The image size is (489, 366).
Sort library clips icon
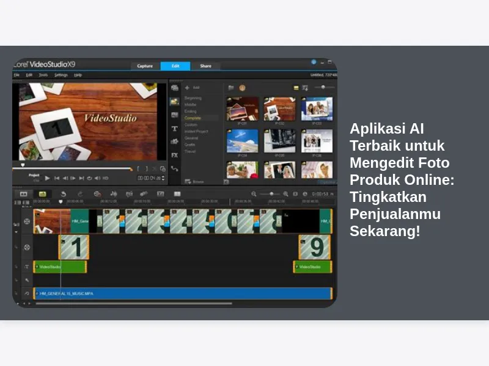pyautogui.click(x=305, y=88)
